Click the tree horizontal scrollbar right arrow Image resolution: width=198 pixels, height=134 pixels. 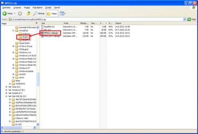35,127
